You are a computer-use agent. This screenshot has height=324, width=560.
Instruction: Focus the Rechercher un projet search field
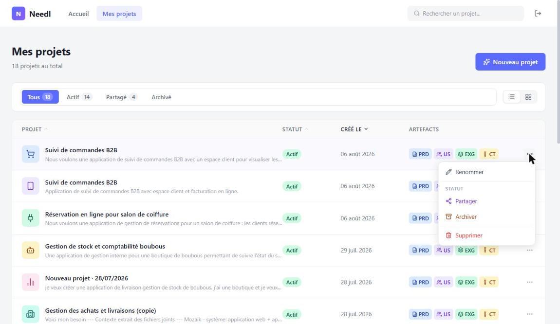[466, 14]
